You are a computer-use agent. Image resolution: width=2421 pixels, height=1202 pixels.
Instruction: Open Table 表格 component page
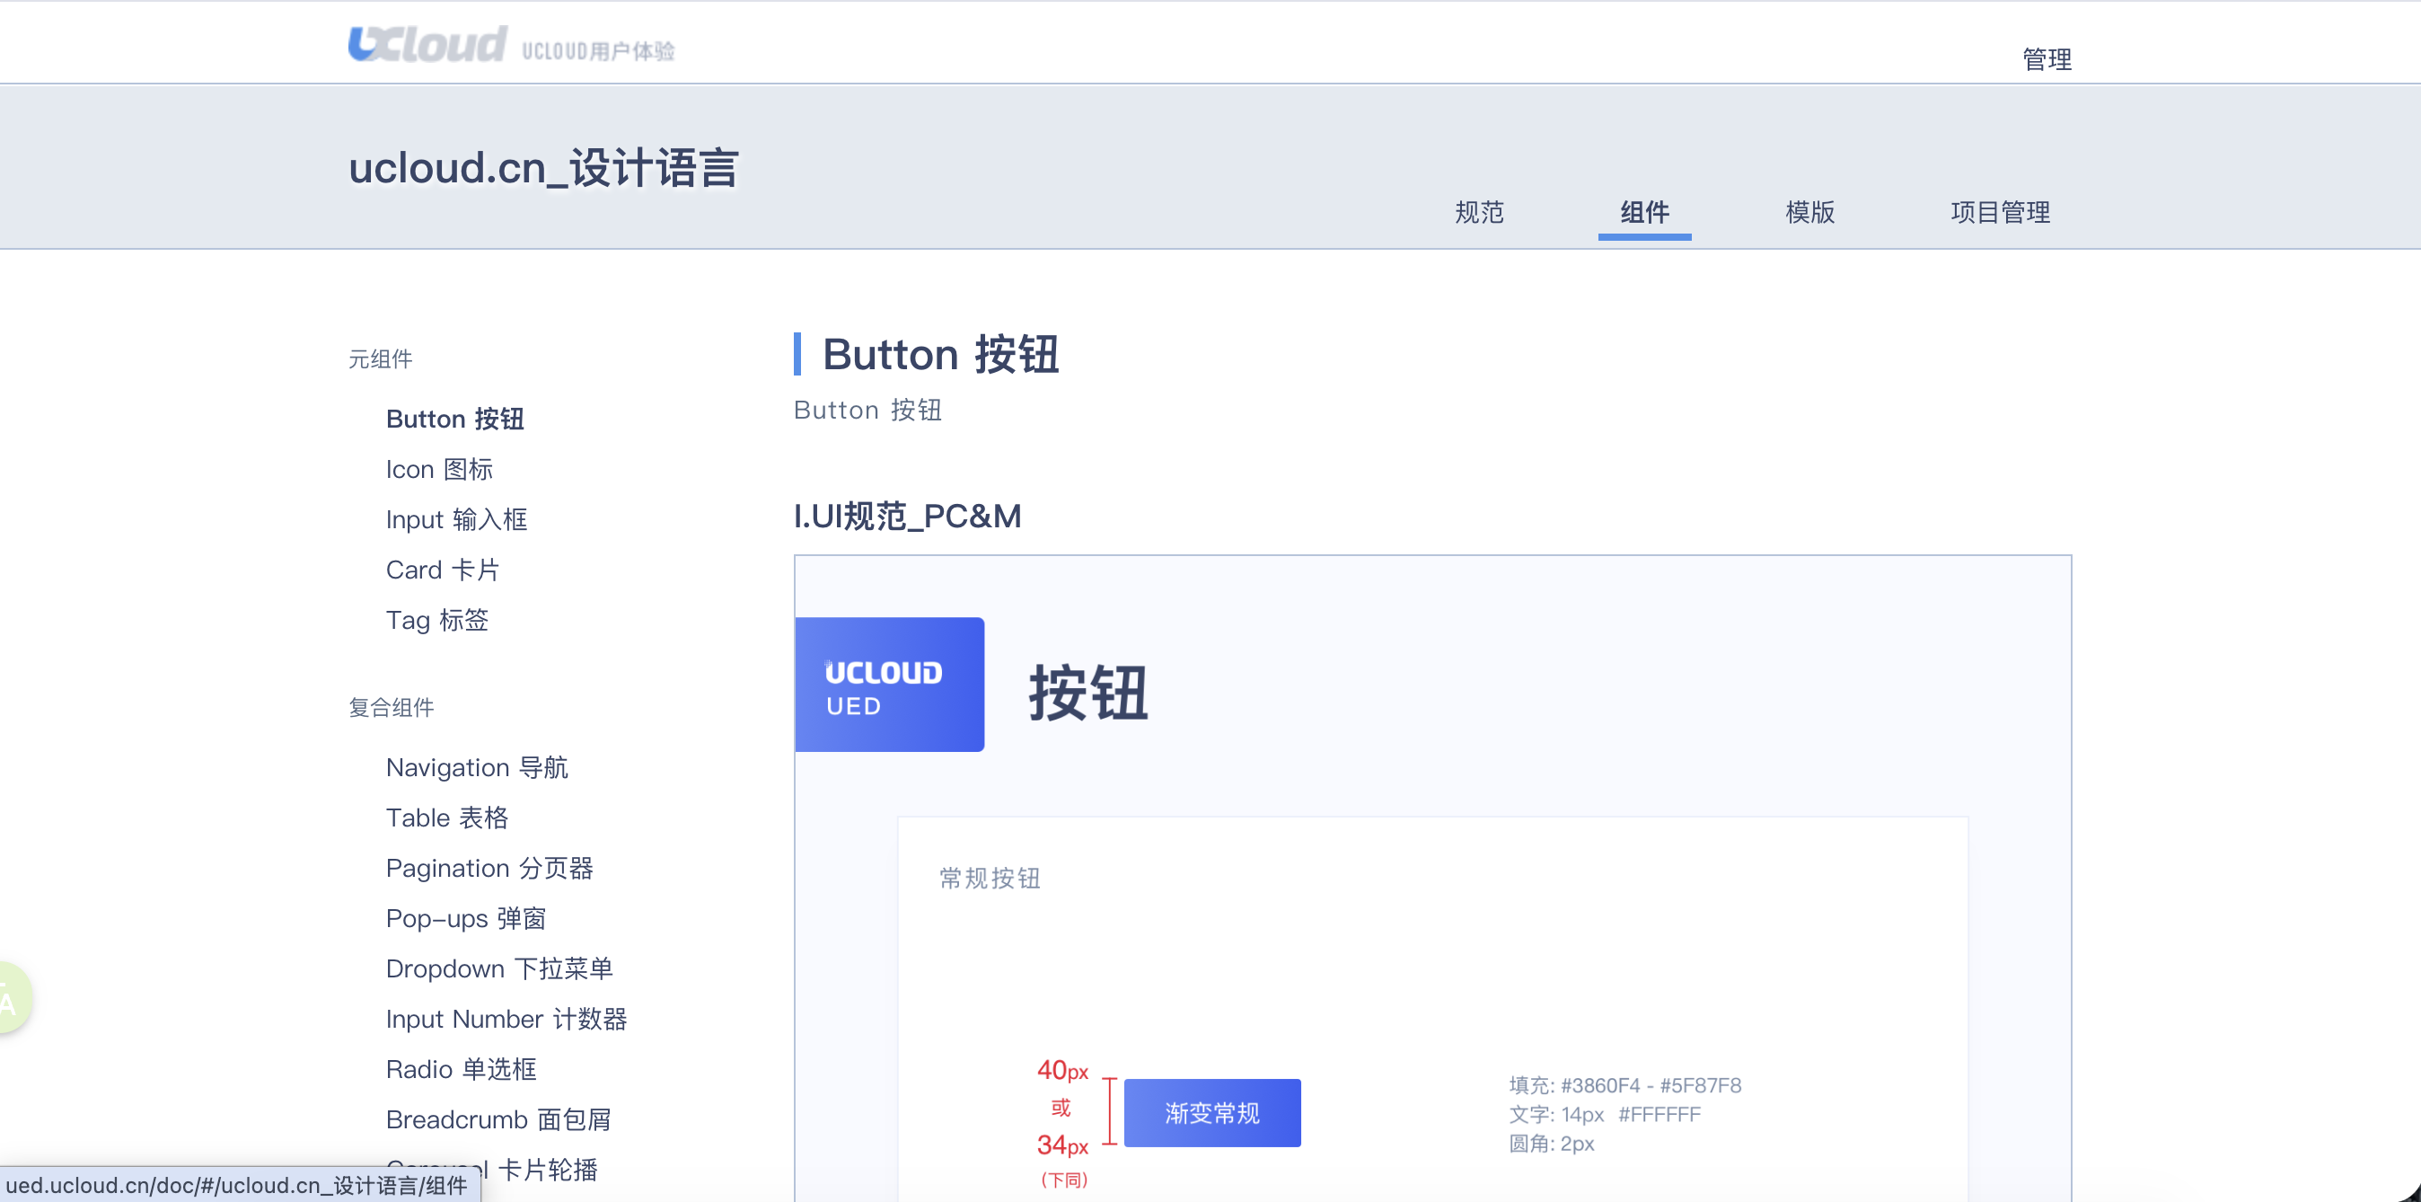(446, 818)
